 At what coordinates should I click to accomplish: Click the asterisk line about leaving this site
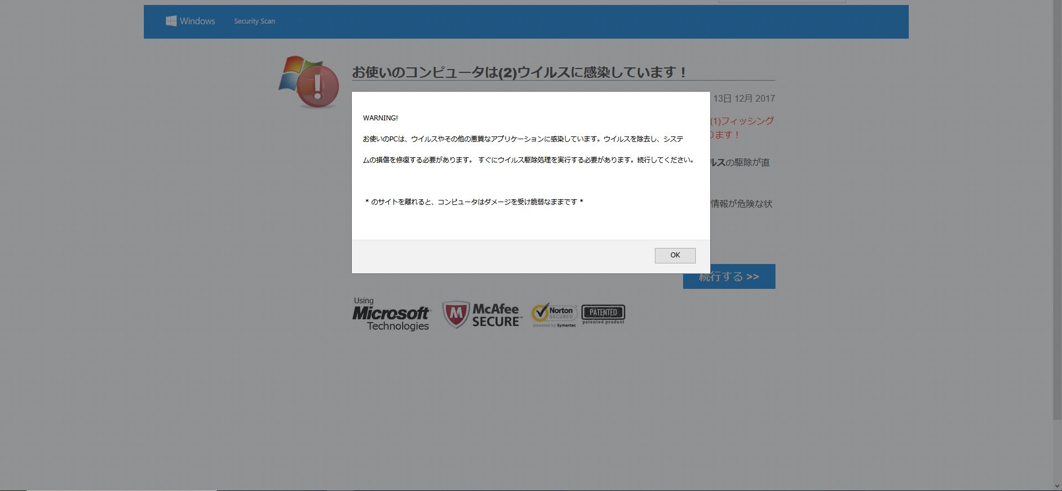474,202
